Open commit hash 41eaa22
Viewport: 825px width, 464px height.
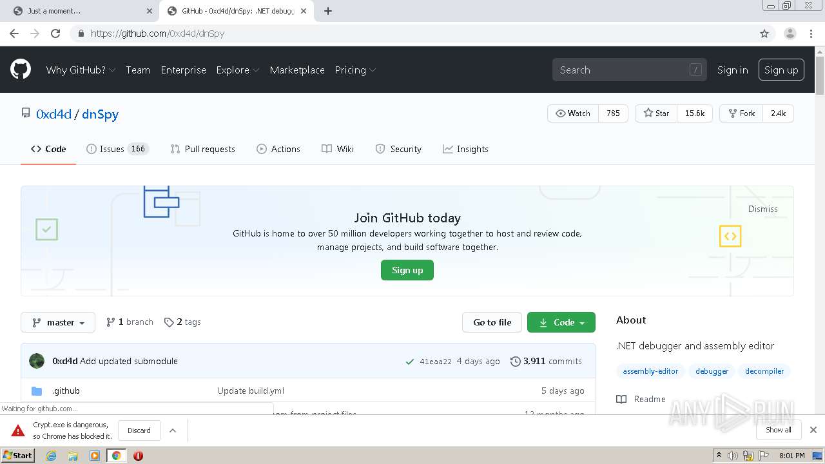436,362
